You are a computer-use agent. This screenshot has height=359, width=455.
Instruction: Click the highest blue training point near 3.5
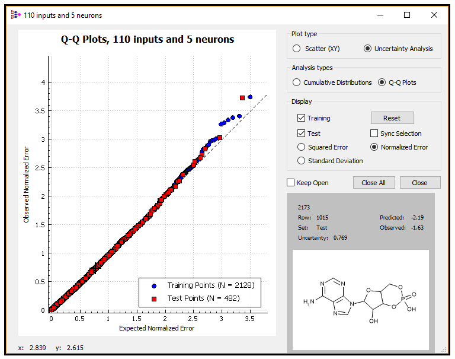point(250,97)
